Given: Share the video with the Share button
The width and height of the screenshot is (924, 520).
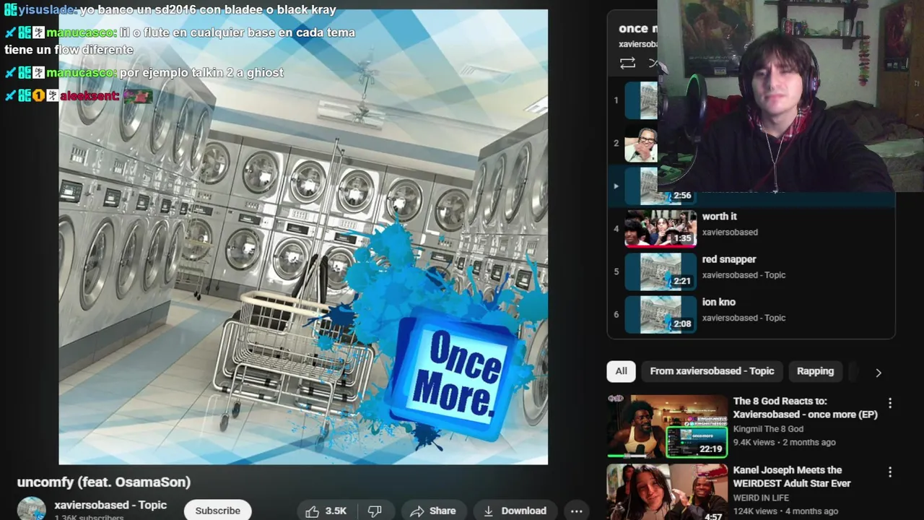Looking at the screenshot, I should pyautogui.click(x=433, y=511).
